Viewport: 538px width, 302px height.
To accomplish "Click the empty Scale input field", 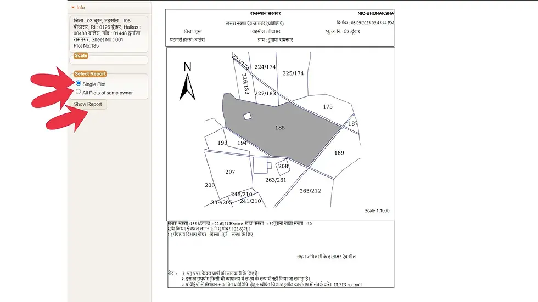I will pos(109,60).
